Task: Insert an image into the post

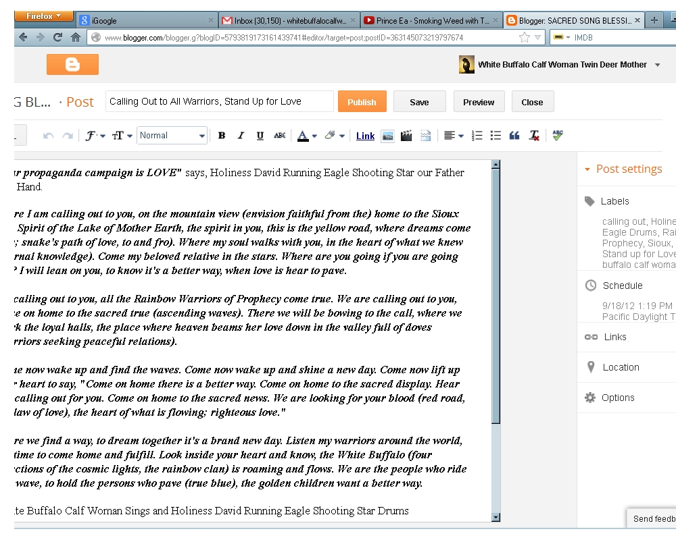Action: click(387, 136)
